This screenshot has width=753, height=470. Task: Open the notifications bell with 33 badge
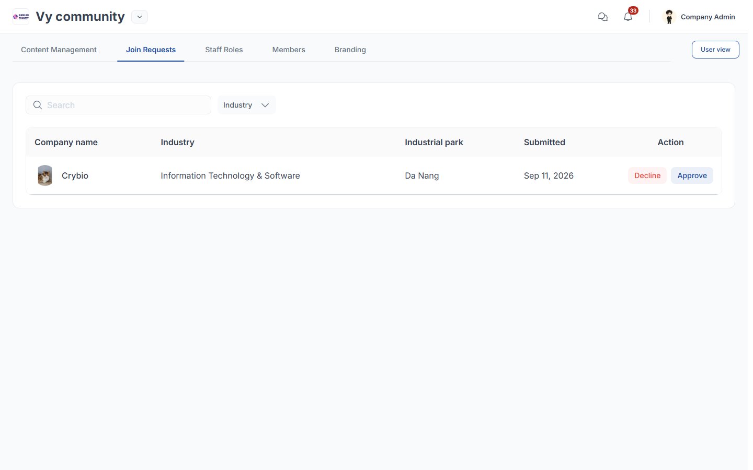[x=628, y=17]
